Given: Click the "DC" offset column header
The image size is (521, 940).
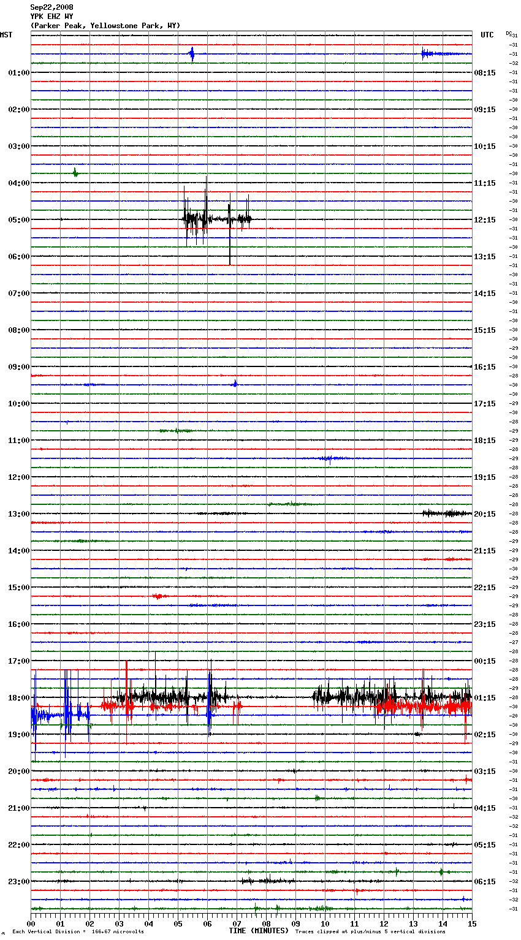Looking at the screenshot, I should (509, 33).
